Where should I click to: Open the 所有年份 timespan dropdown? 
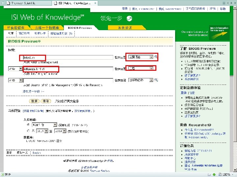44,125
